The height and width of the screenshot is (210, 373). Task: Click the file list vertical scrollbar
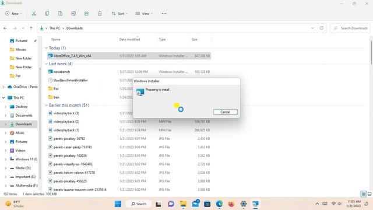coord(371,52)
